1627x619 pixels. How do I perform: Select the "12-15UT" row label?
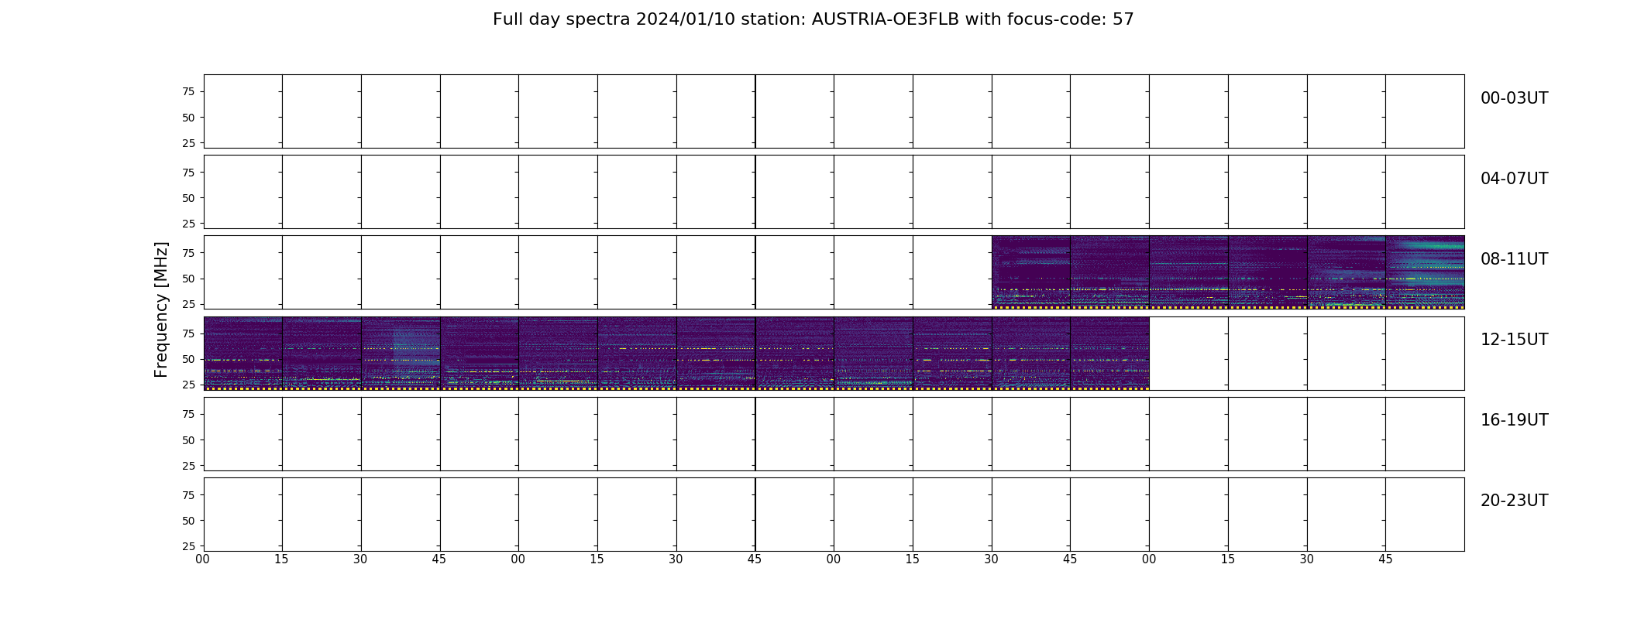pyautogui.click(x=1514, y=340)
